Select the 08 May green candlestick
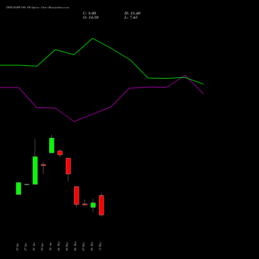Viewport: 259px width, 259px height. 93,205
